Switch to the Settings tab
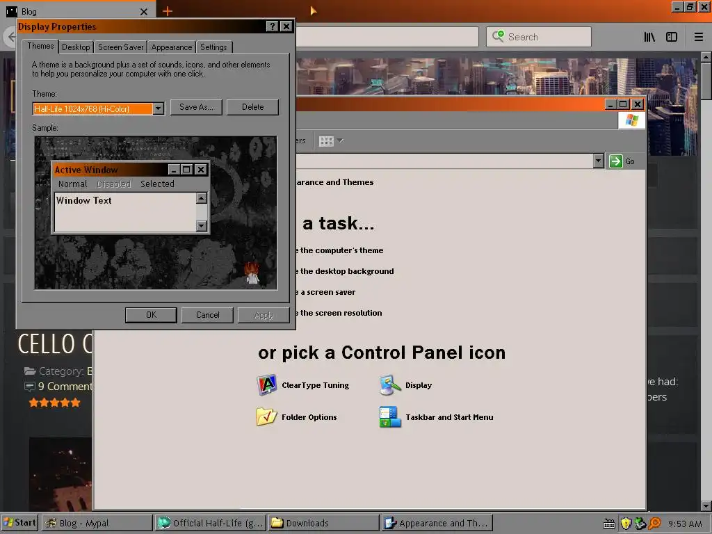The image size is (712, 534). coord(213,47)
